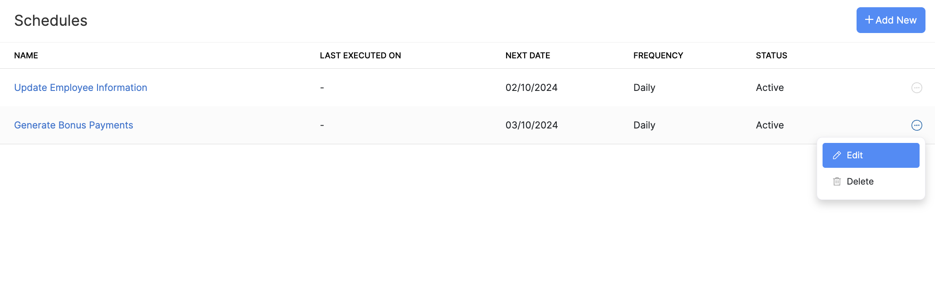Open the Update Employee Information schedule
935x294 pixels.
tap(81, 88)
